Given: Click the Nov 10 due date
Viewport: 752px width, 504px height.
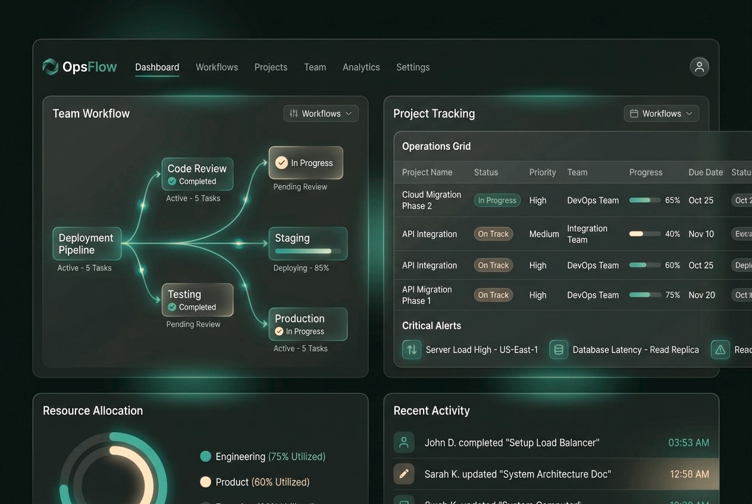Looking at the screenshot, I should pyautogui.click(x=701, y=234).
